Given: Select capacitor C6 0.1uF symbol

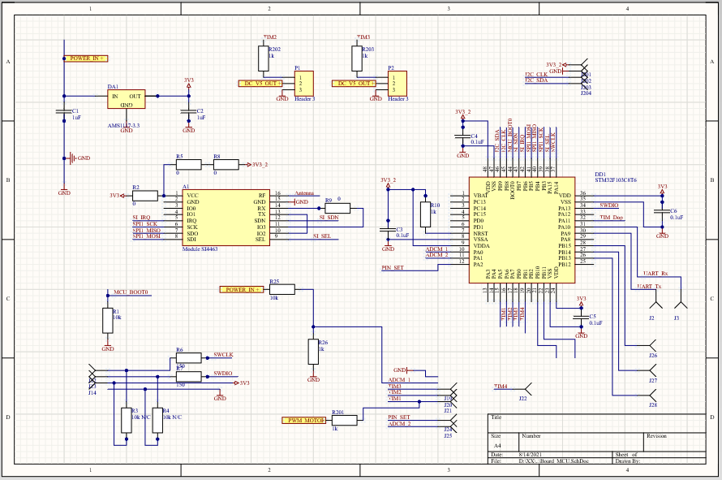Looking at the screenshot, I should (x=662, y=211).
